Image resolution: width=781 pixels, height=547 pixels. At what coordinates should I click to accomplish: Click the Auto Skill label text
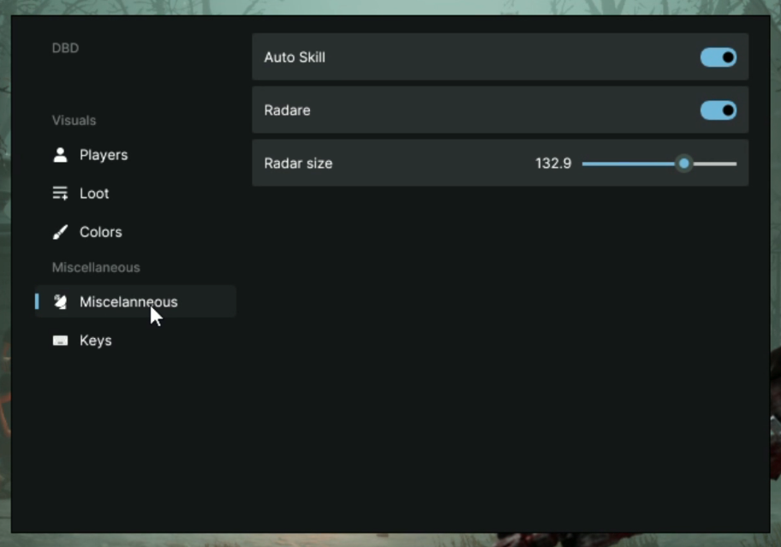pos(295,57)
